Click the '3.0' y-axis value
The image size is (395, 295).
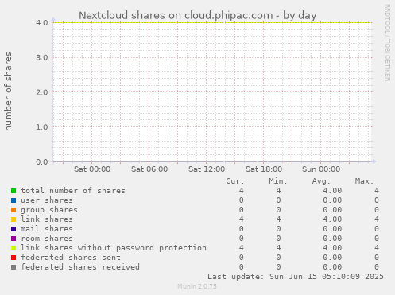click(x=42, y=57)
